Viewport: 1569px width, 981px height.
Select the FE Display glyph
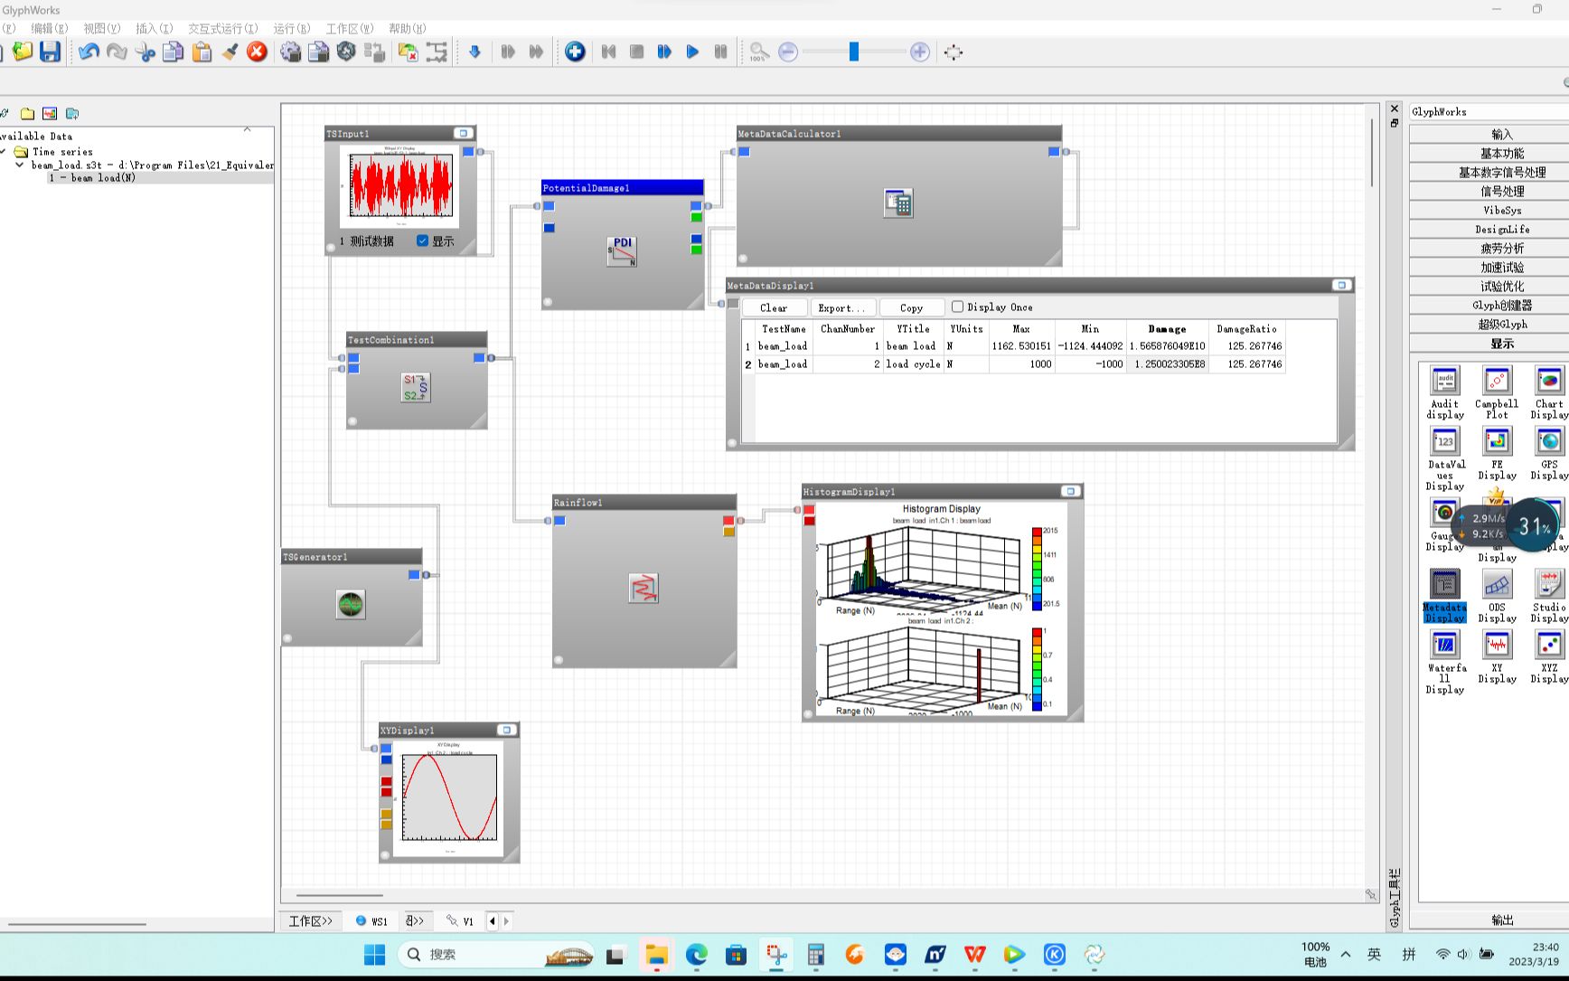[x=1497, y=453]
